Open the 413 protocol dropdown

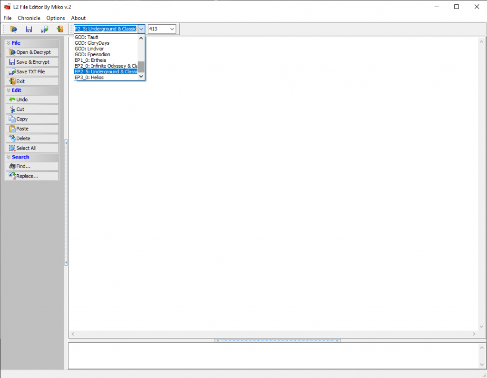coord(172,29)
